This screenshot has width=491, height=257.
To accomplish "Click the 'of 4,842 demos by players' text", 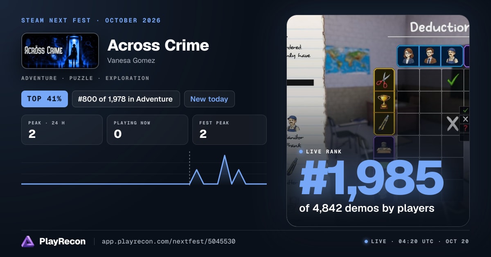I will (367, 208).
